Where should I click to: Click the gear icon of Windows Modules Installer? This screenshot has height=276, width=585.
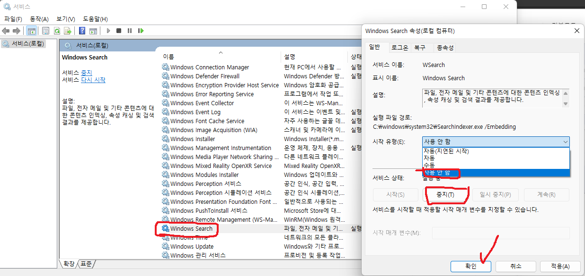[166, 175]
